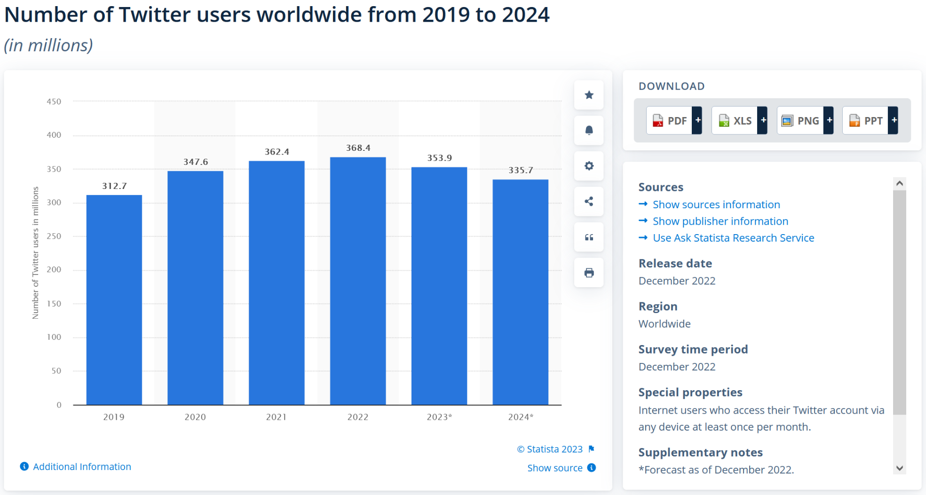Click the flag icon beside Statista 2023
Screen dimensions: 926x495
(592, 449)
